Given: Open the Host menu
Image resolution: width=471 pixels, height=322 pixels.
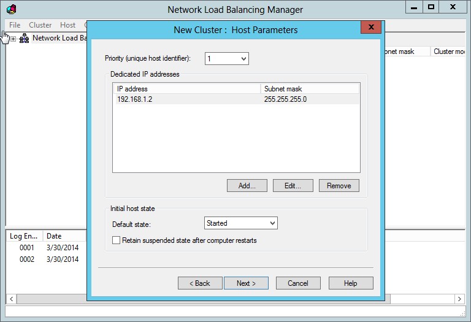Looking at the screenshot, I should (67, 25).
